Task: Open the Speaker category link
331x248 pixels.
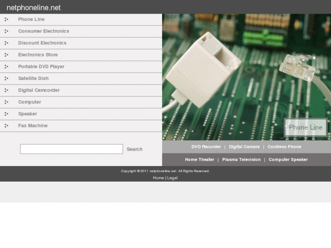Action: point(27,114)
